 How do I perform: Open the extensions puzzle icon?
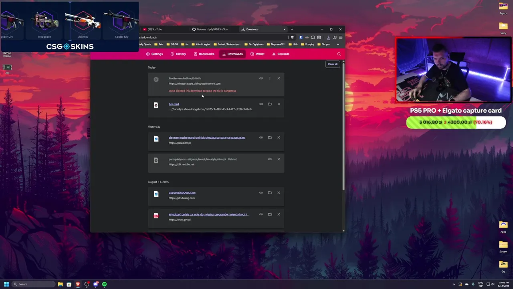pyautogui.click(x=313, y=37)
